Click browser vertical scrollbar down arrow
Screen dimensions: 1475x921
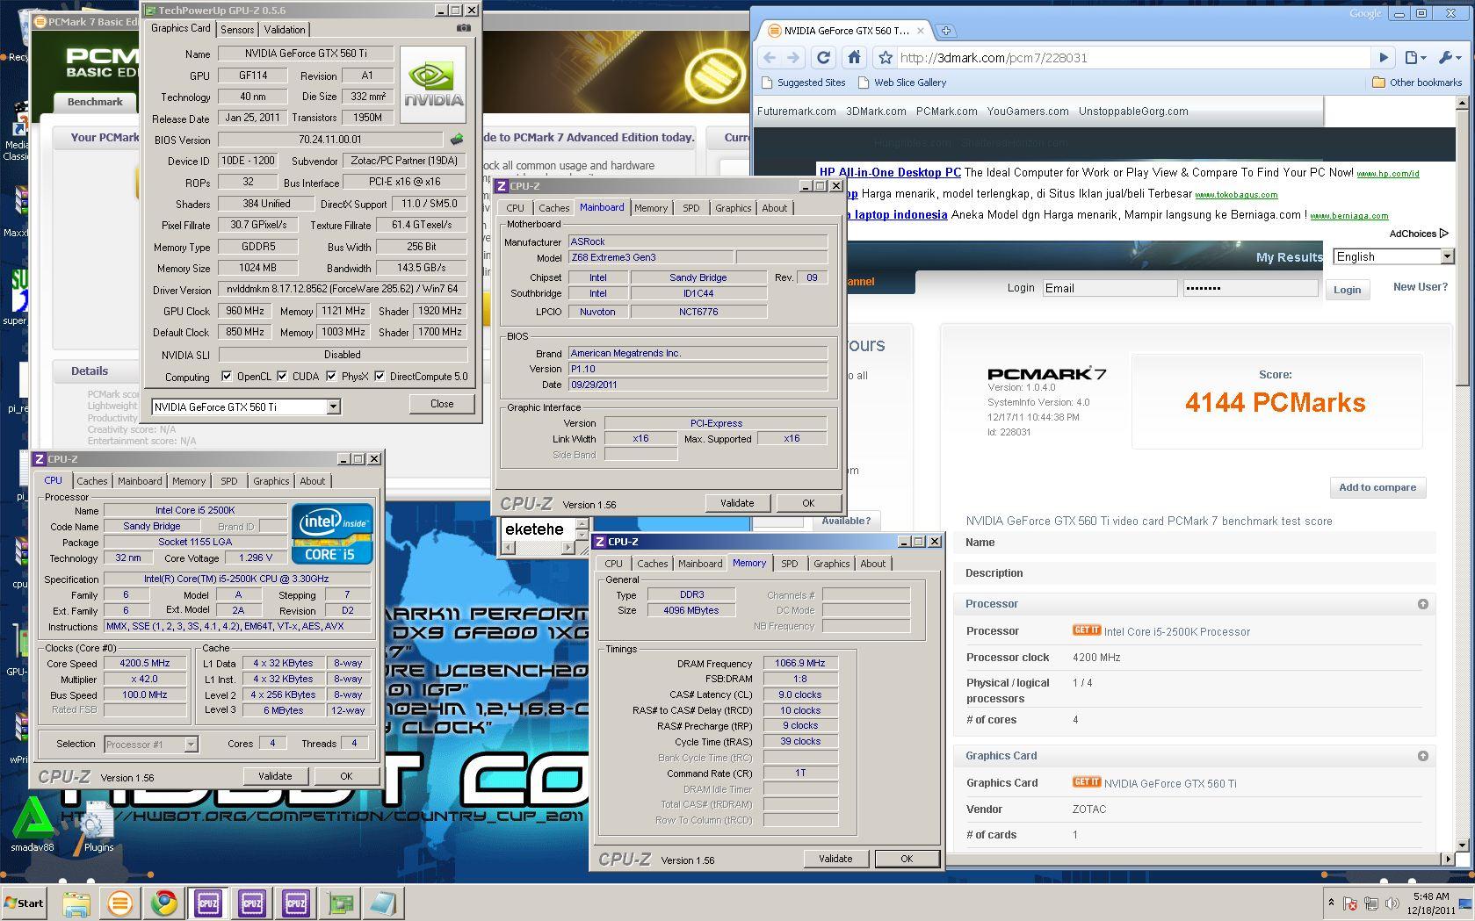coord(1463,845)
